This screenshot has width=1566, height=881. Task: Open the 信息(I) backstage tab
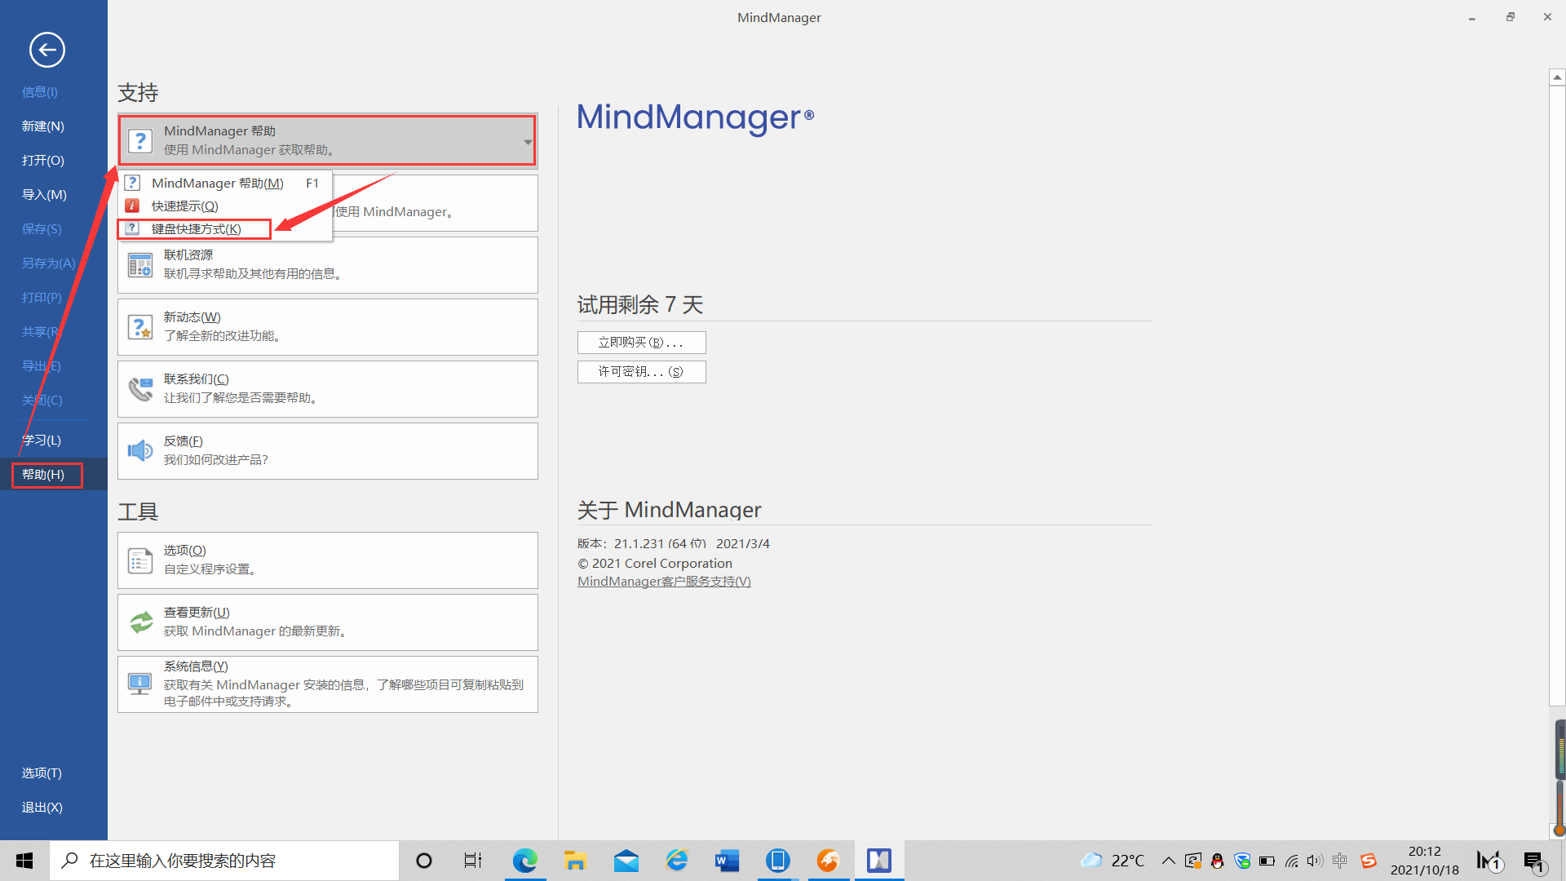[x=40, y=92]
